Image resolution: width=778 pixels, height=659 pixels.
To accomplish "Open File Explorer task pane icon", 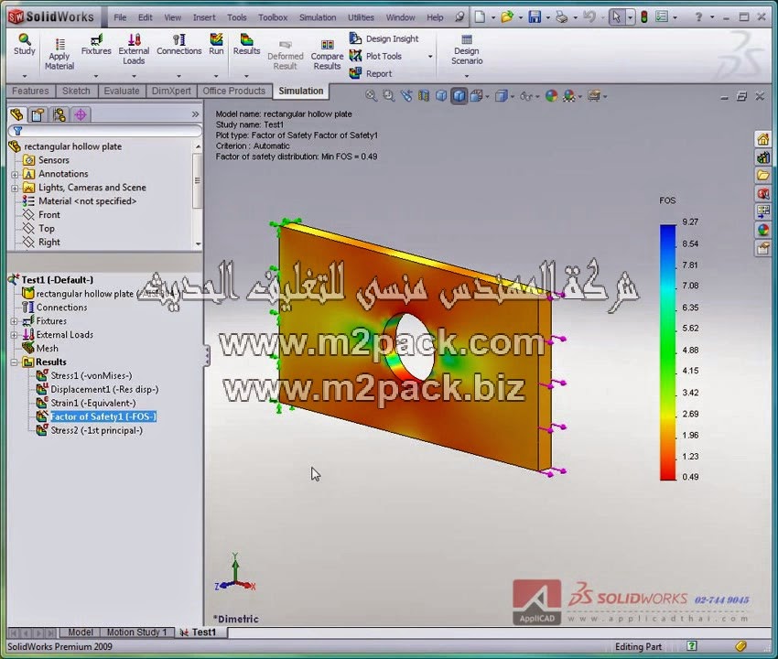I will (x=762, y=175).
